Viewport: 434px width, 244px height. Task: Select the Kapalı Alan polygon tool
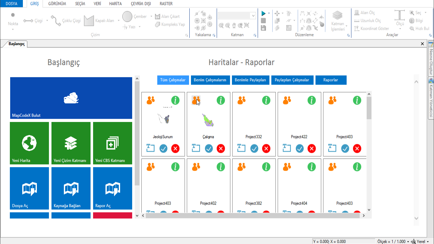[x=99, y=21]
